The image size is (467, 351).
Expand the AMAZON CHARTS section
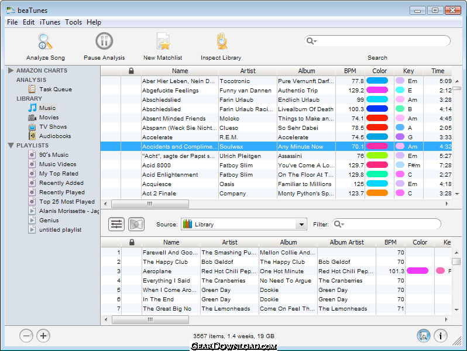[x=11, y=70]
